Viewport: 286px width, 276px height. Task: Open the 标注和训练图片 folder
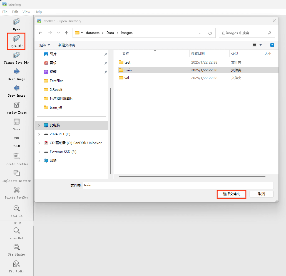[61, 99]
